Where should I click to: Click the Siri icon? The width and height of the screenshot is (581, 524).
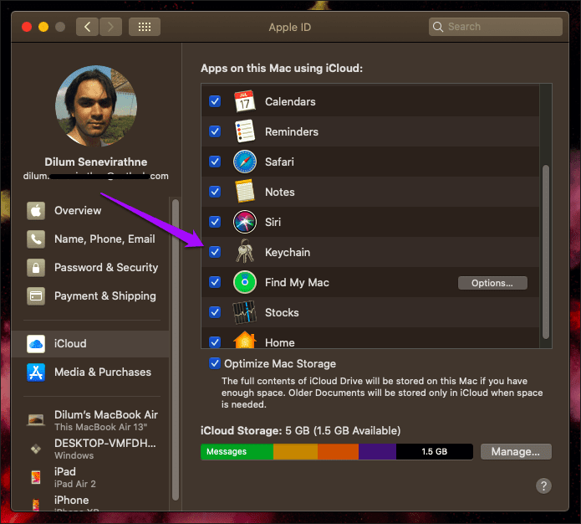point(245,222)
